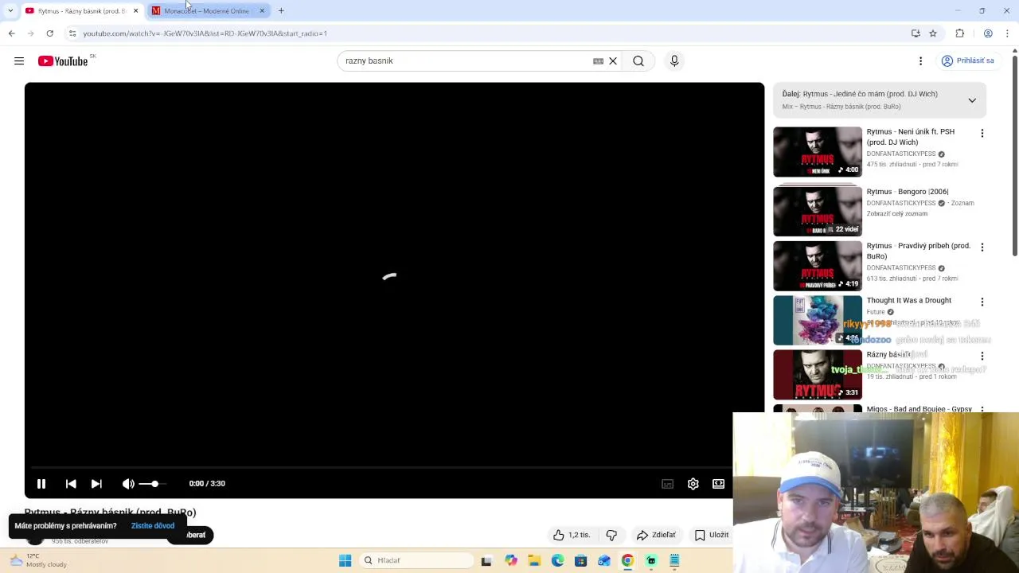
Task: Go back in browser history
Action: pos(11,33)
